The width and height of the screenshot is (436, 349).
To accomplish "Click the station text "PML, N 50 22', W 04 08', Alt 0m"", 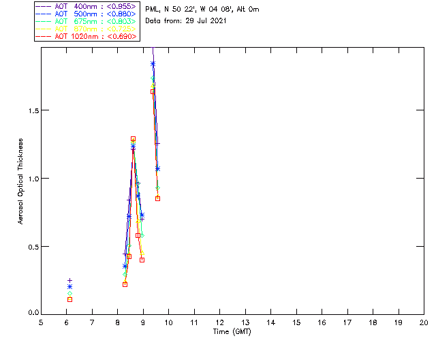I will coord(202,10).
